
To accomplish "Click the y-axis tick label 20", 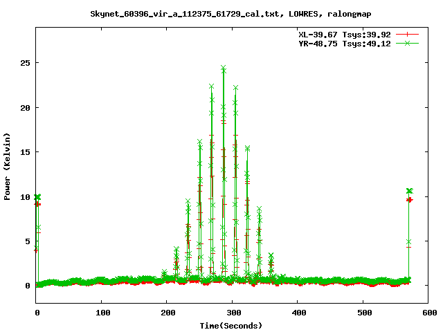I will click(x=25, y=108).
